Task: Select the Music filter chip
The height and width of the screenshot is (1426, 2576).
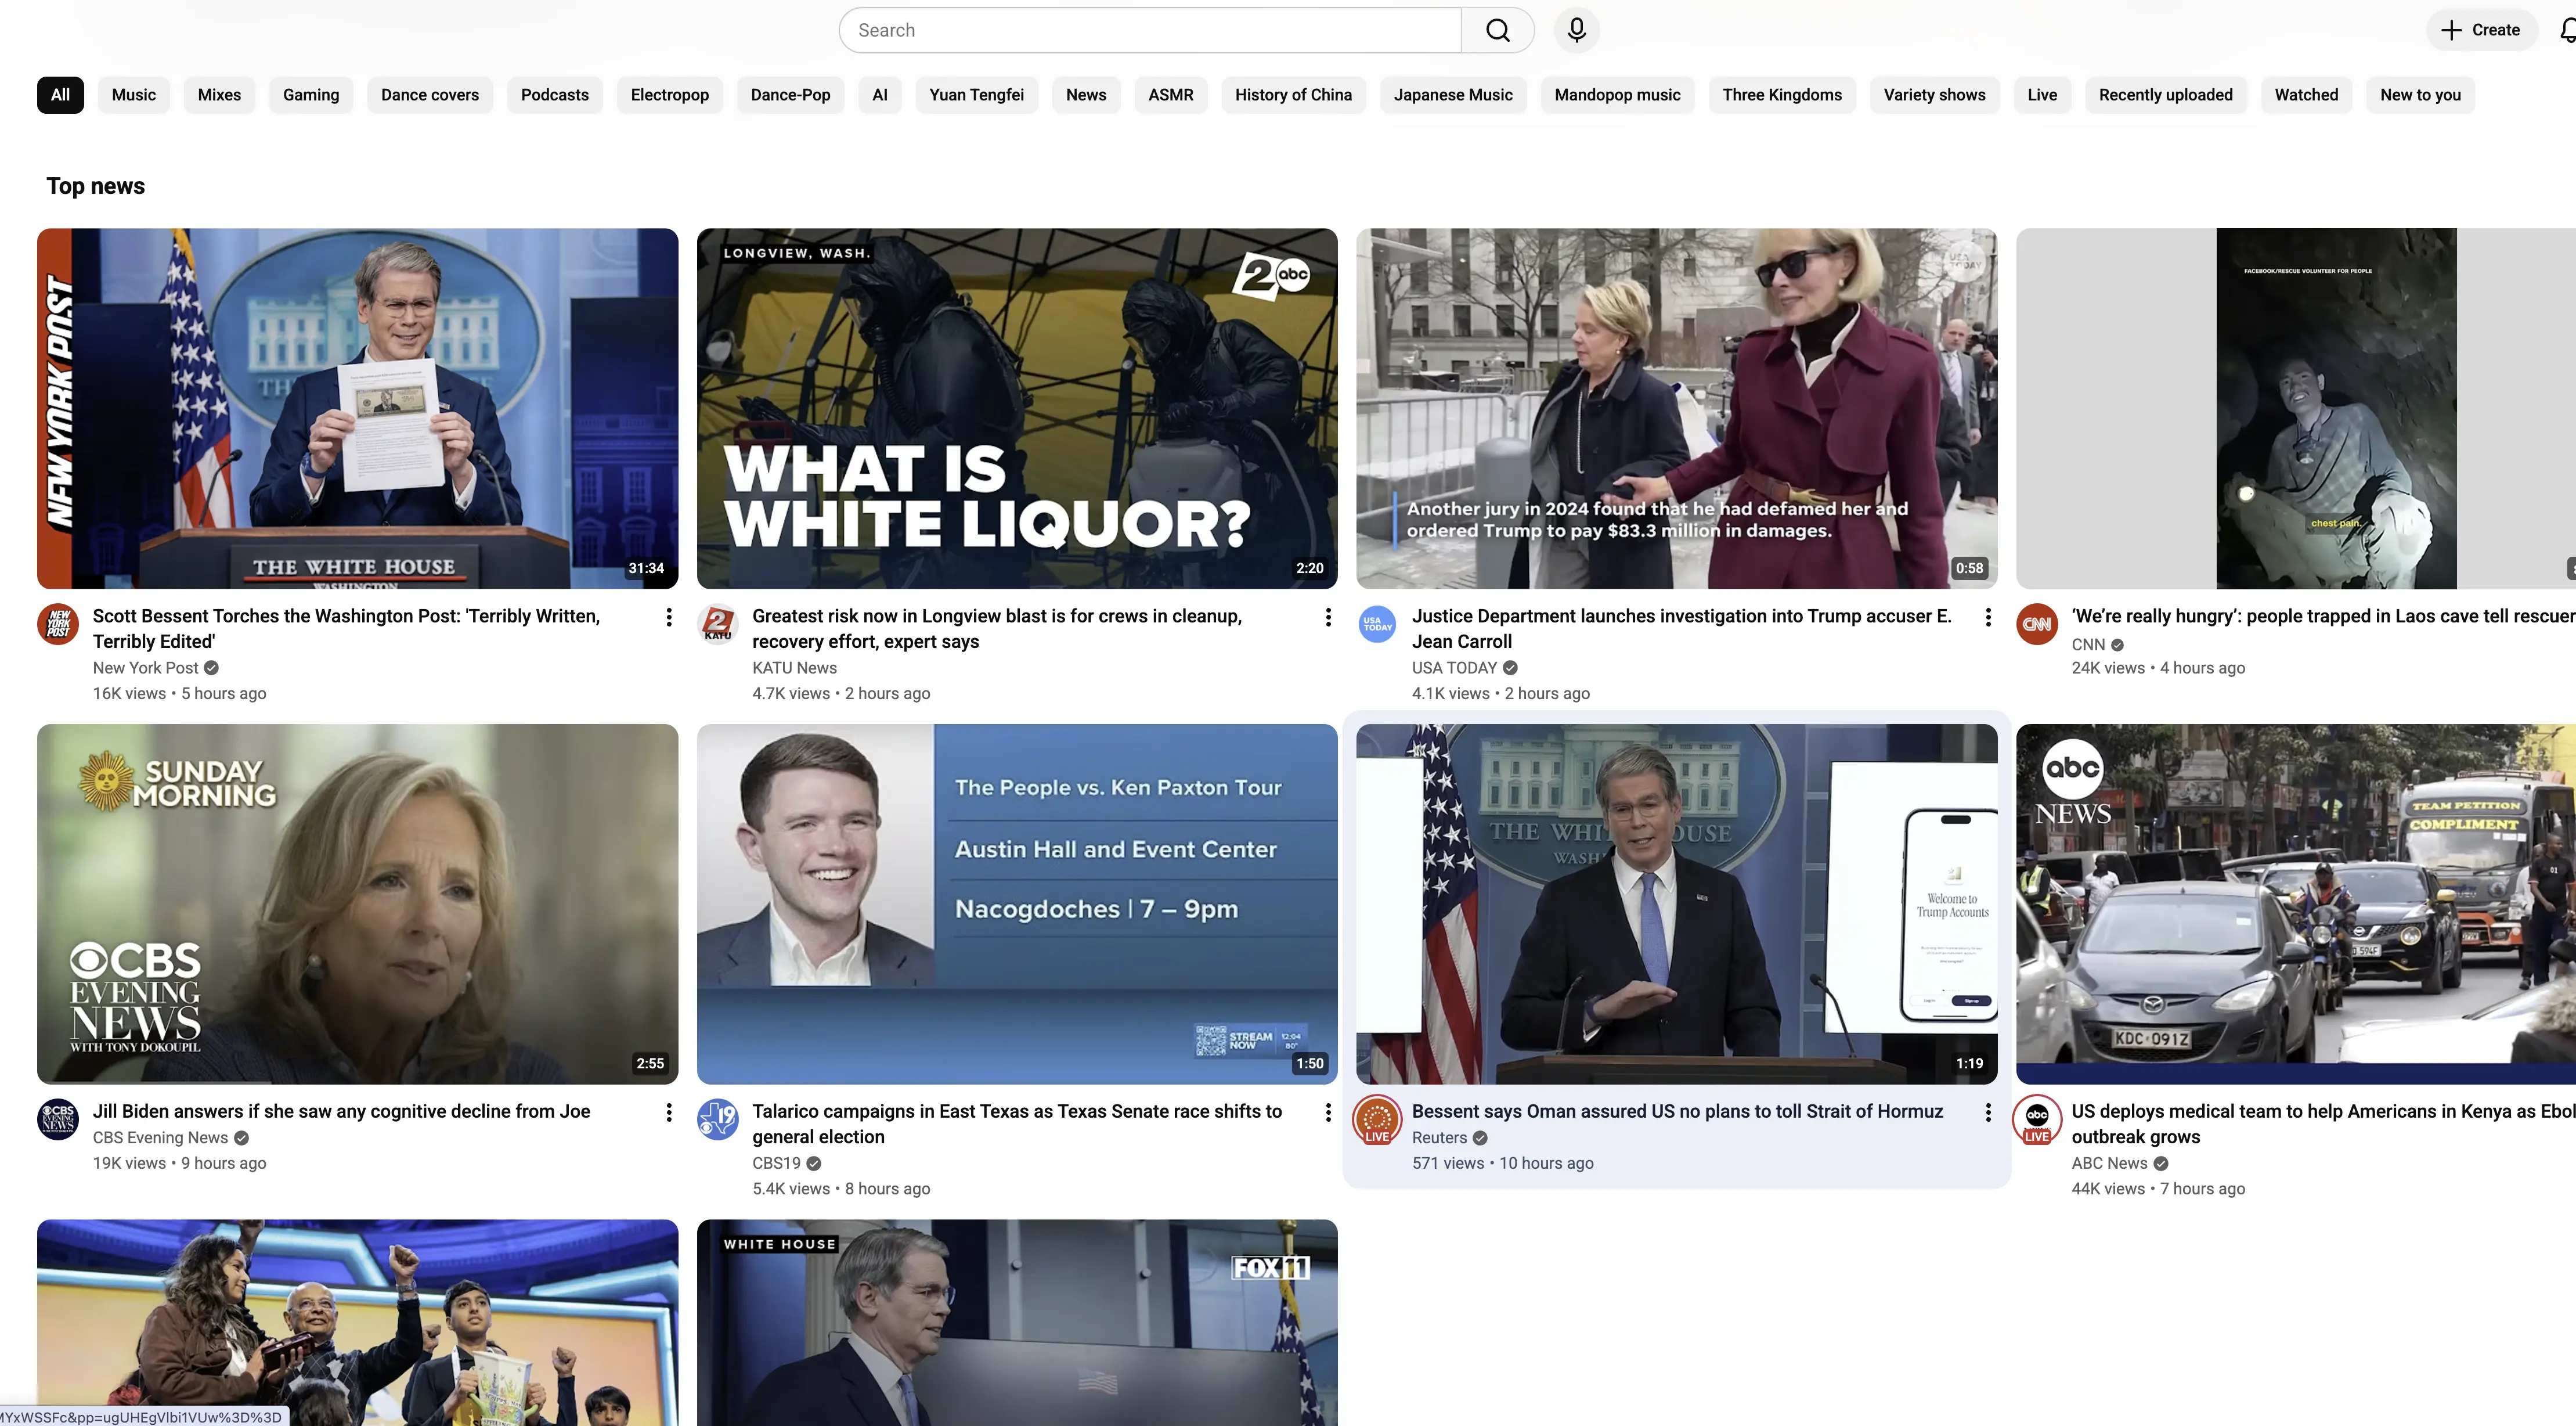Action: pyautogui.click(x=133, y=95)
